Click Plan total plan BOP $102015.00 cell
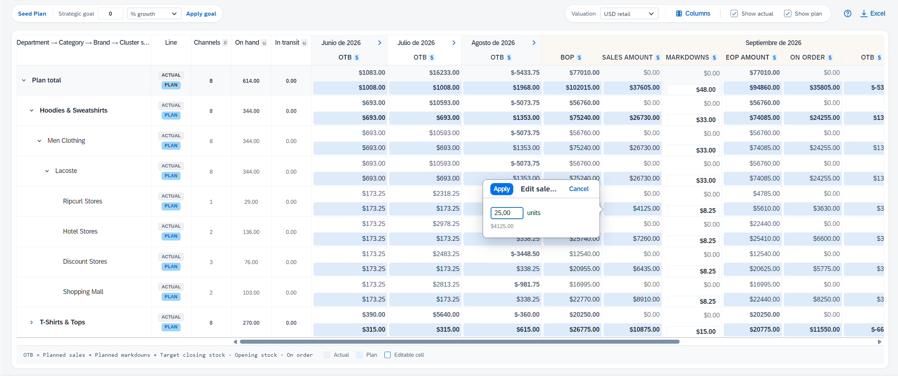The image size is (898, 376). tap(572, 88)
